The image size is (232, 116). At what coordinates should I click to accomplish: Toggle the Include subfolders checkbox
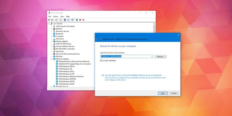coord(101,61)
